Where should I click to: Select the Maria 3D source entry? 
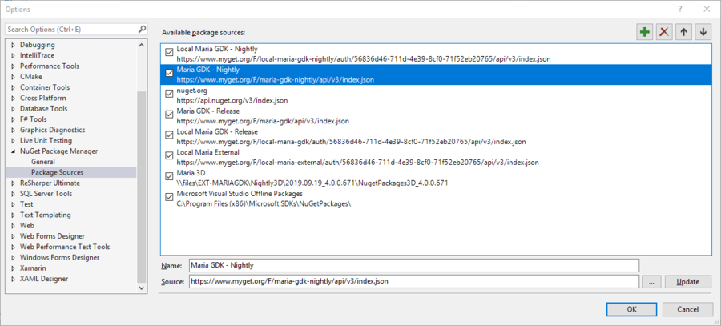point(436,178)
